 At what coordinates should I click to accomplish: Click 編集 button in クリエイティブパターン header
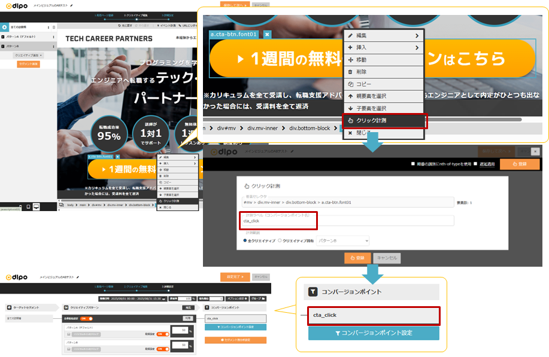tap(189, 308)
